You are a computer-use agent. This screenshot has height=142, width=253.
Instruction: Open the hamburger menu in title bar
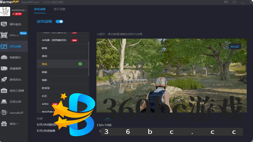point(234,2)
